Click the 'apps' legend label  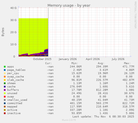[11, 67]
